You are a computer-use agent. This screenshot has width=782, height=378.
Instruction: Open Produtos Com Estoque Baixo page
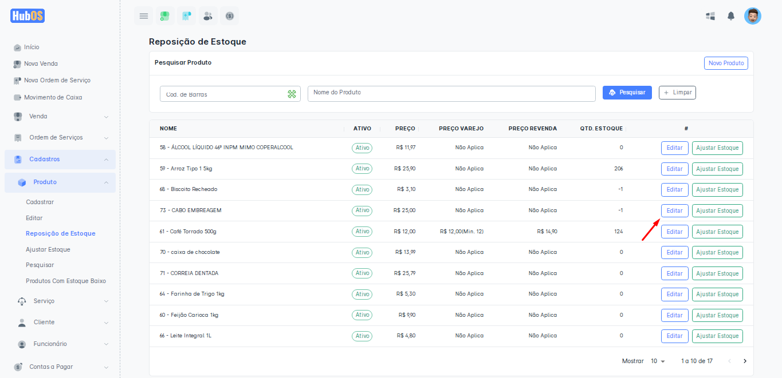click(65, 281)
